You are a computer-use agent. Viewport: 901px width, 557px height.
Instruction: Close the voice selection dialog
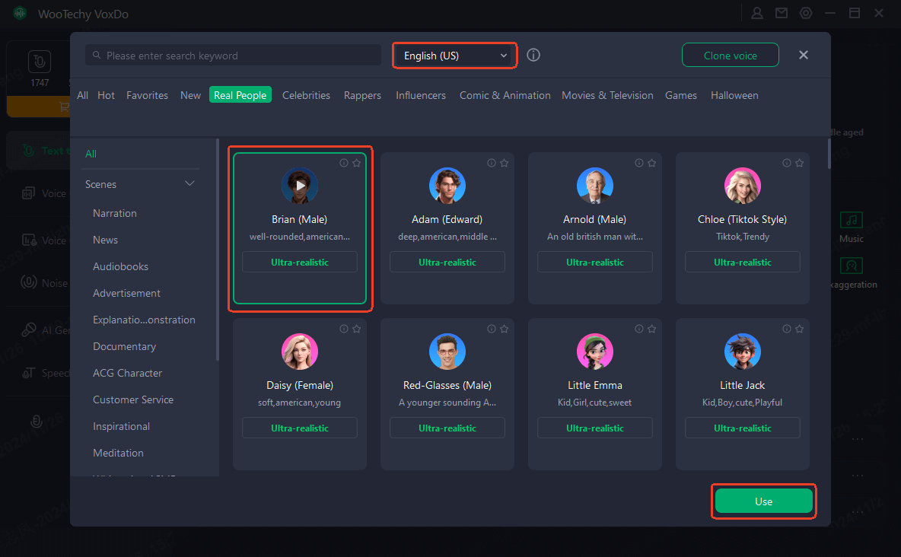[x=804, y=55]
